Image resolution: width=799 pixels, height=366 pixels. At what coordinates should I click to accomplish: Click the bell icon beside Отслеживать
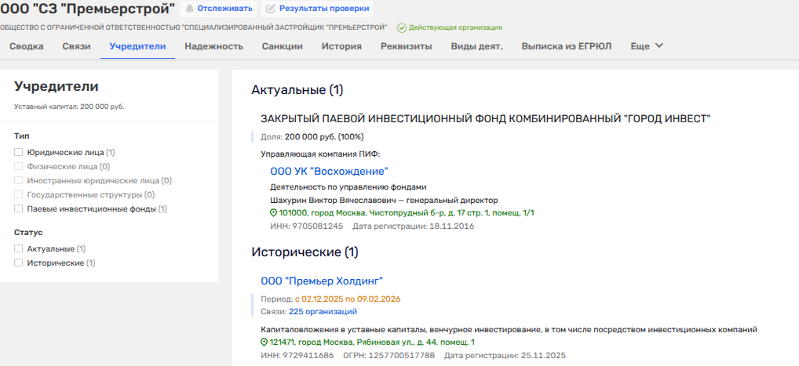tap(190, 9)
